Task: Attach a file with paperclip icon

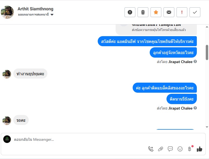Action: 161,149
